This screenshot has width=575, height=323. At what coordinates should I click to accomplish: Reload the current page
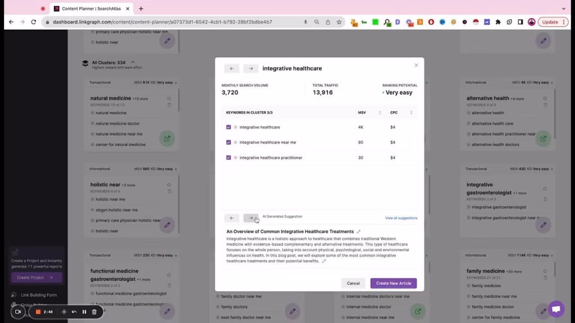[x=33, y=22]
